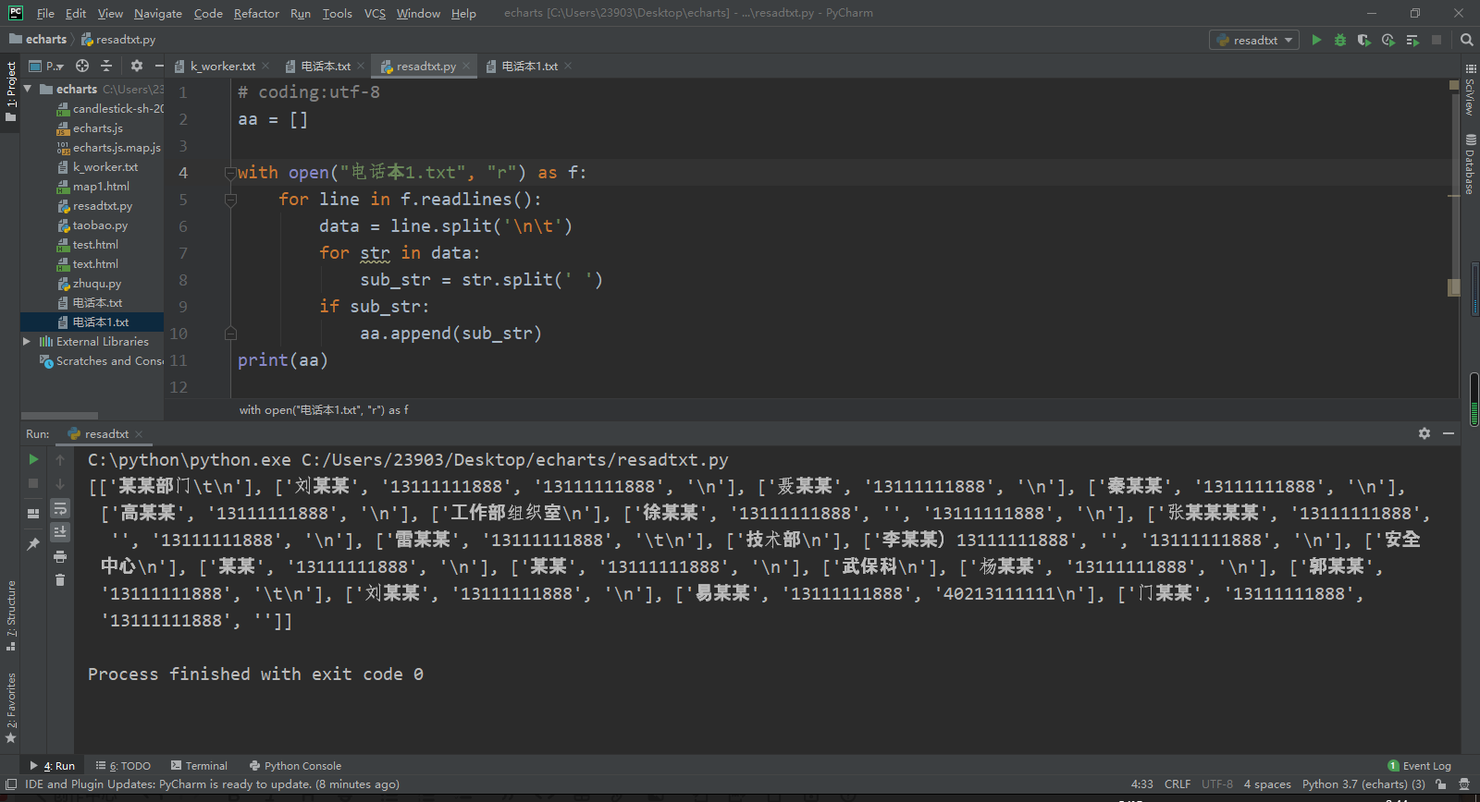Click the fold end marker on line 10
This screenshot has height=802, width=1480.
pyautogui.click(x=230, y=333)
